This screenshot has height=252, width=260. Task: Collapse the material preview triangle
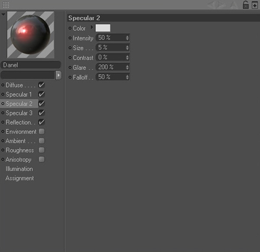[3, 15]
